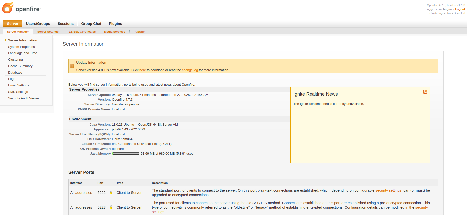
Task: Select TLS/SSL Certificates submenu
Action: click(81, 32)
